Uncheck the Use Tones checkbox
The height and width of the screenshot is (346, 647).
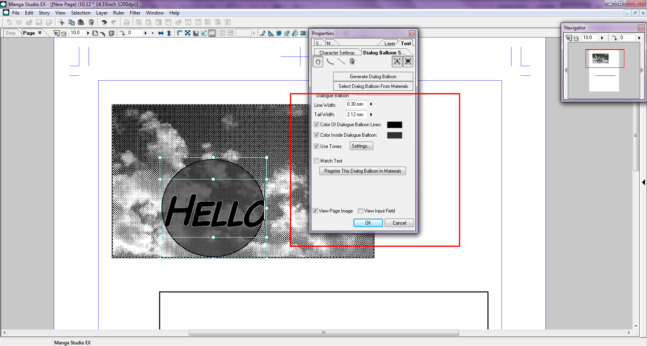pos(317,146)
